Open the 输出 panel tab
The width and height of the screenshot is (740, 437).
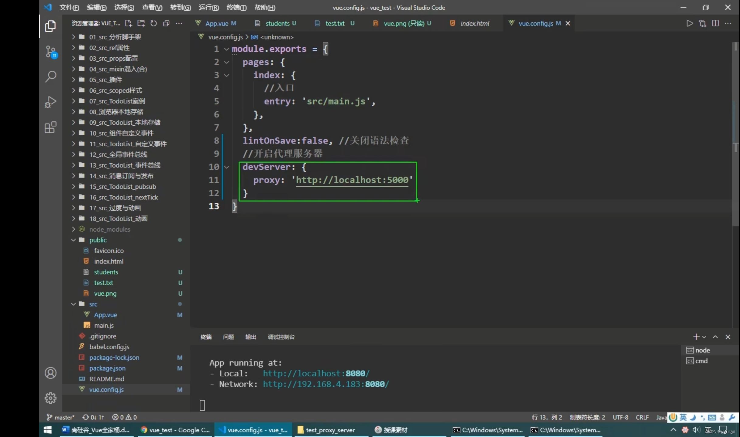(x=251, y=337)
